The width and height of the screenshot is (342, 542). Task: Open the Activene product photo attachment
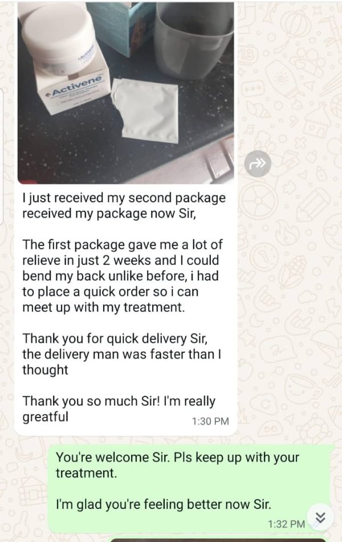pyautogui.click(x=125, y=93)
